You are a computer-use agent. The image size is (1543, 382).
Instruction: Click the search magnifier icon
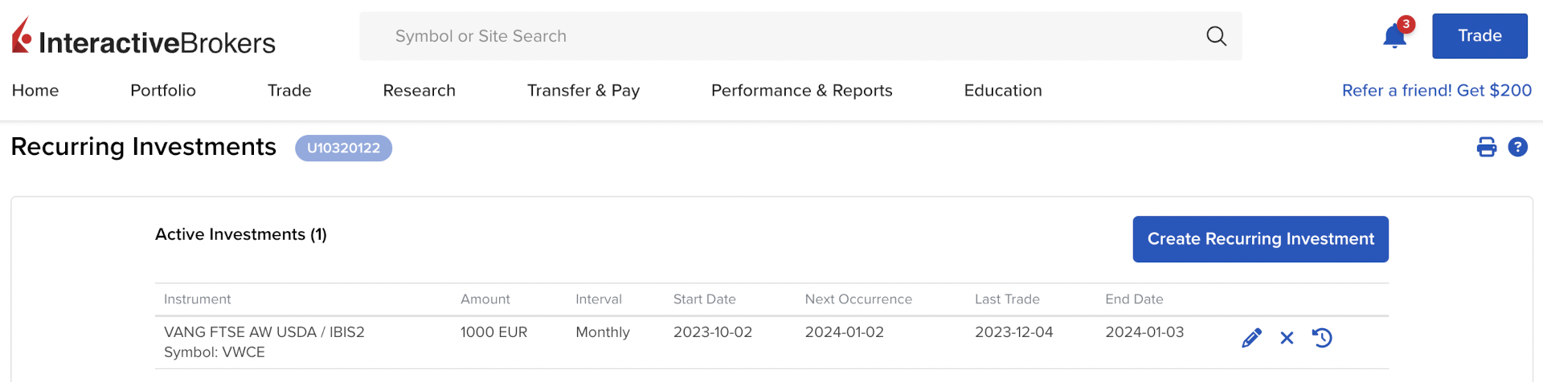(x=1216, y=36)
